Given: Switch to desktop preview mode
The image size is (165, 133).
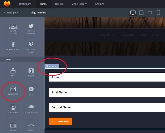Looking at the screenshot, I should pyautogui.click(x=133, y=13).
